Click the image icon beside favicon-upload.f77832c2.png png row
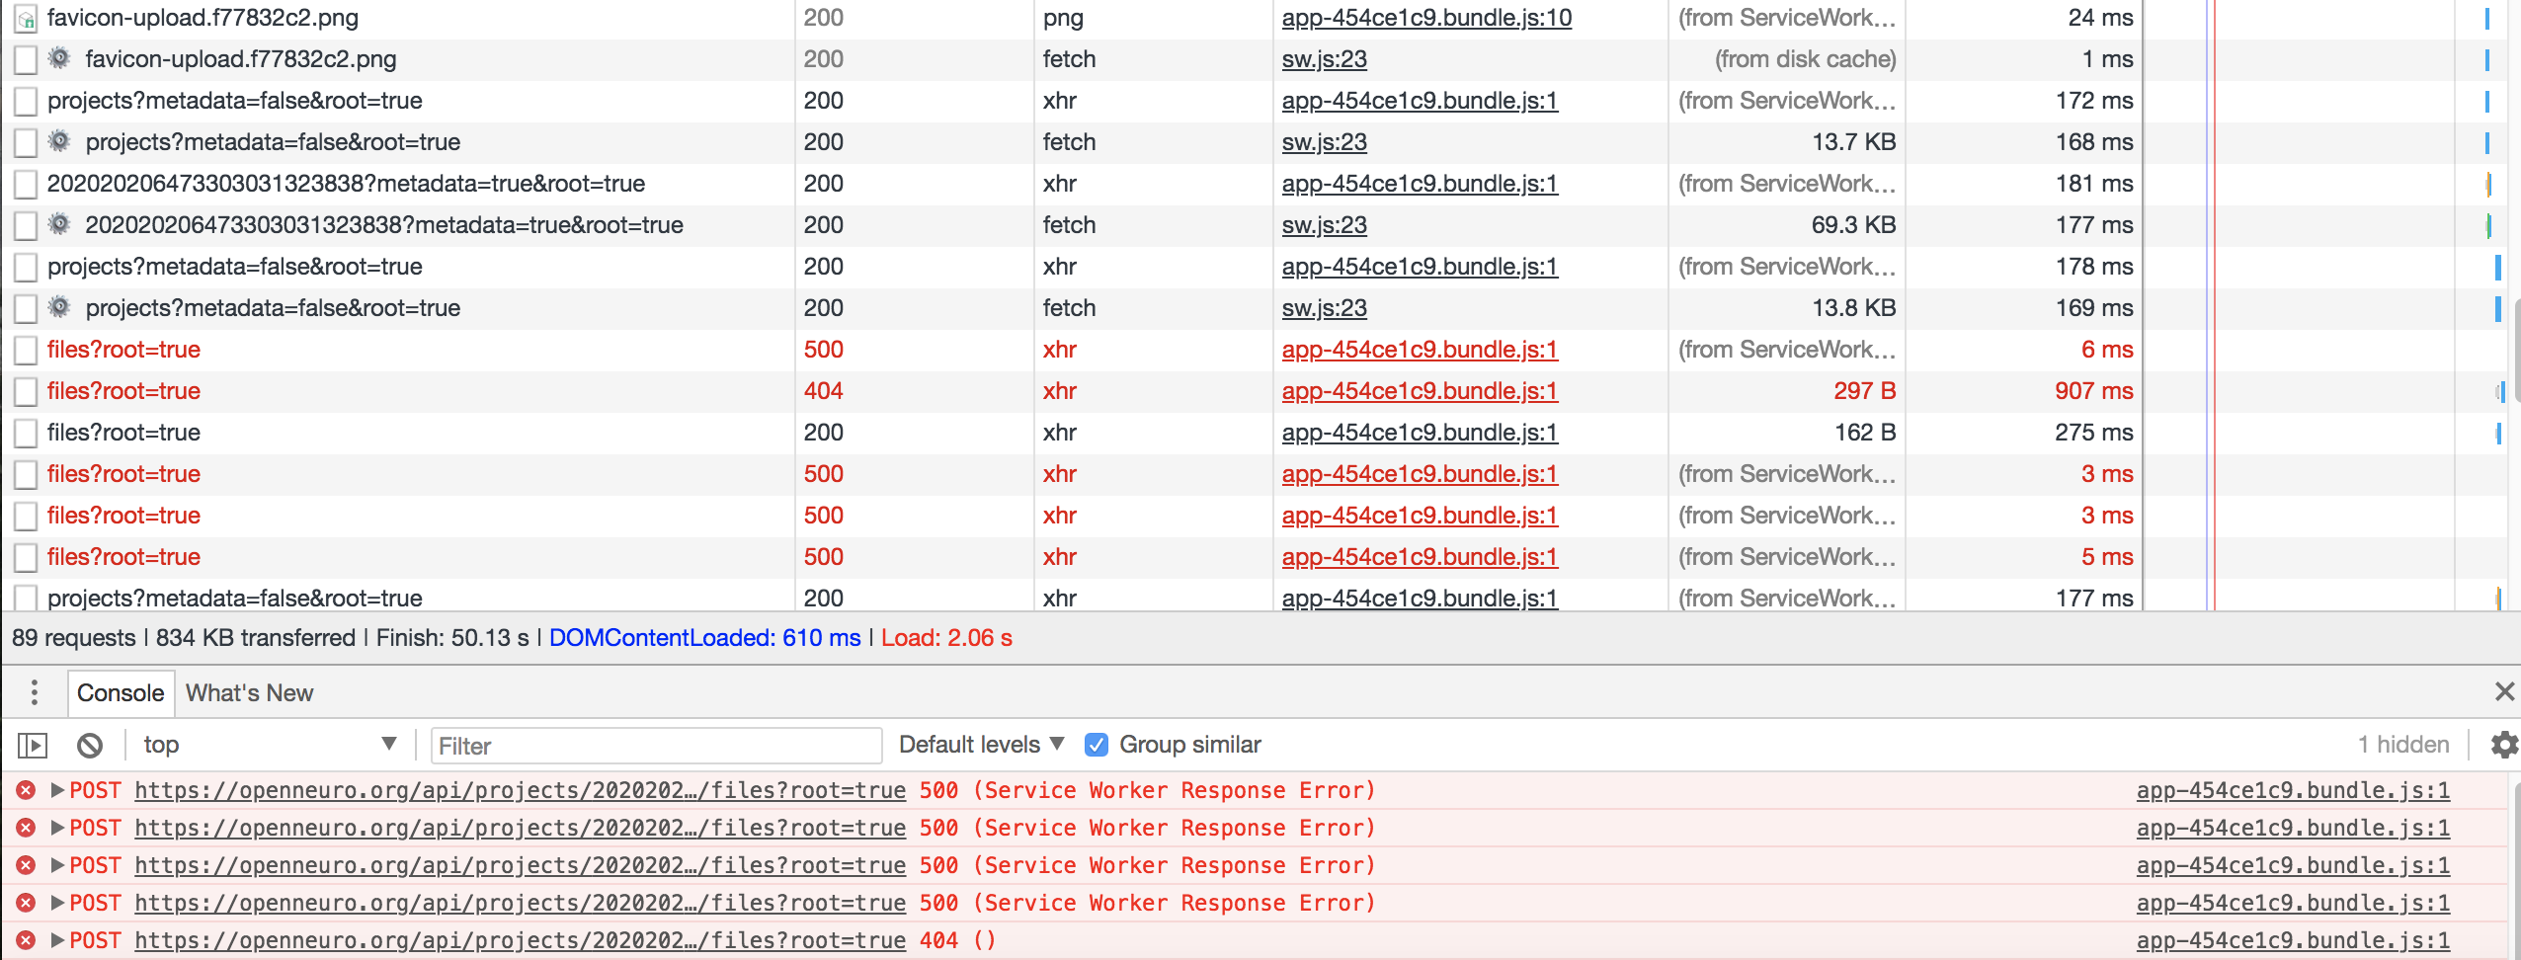 tap(26, 18)
